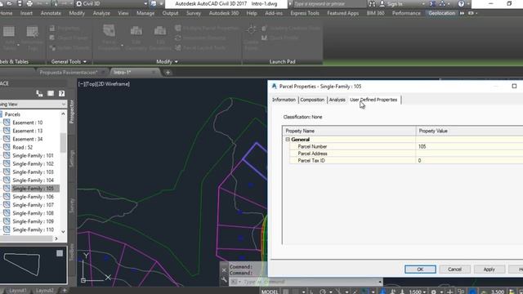Viewport: 523px width, 294px height.
Task: Click the Parcel Creation Tools ribbon icon
Action: [109, 31]
